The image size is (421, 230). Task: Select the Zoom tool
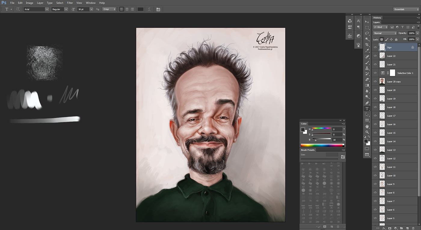click(x=367, y=132)
